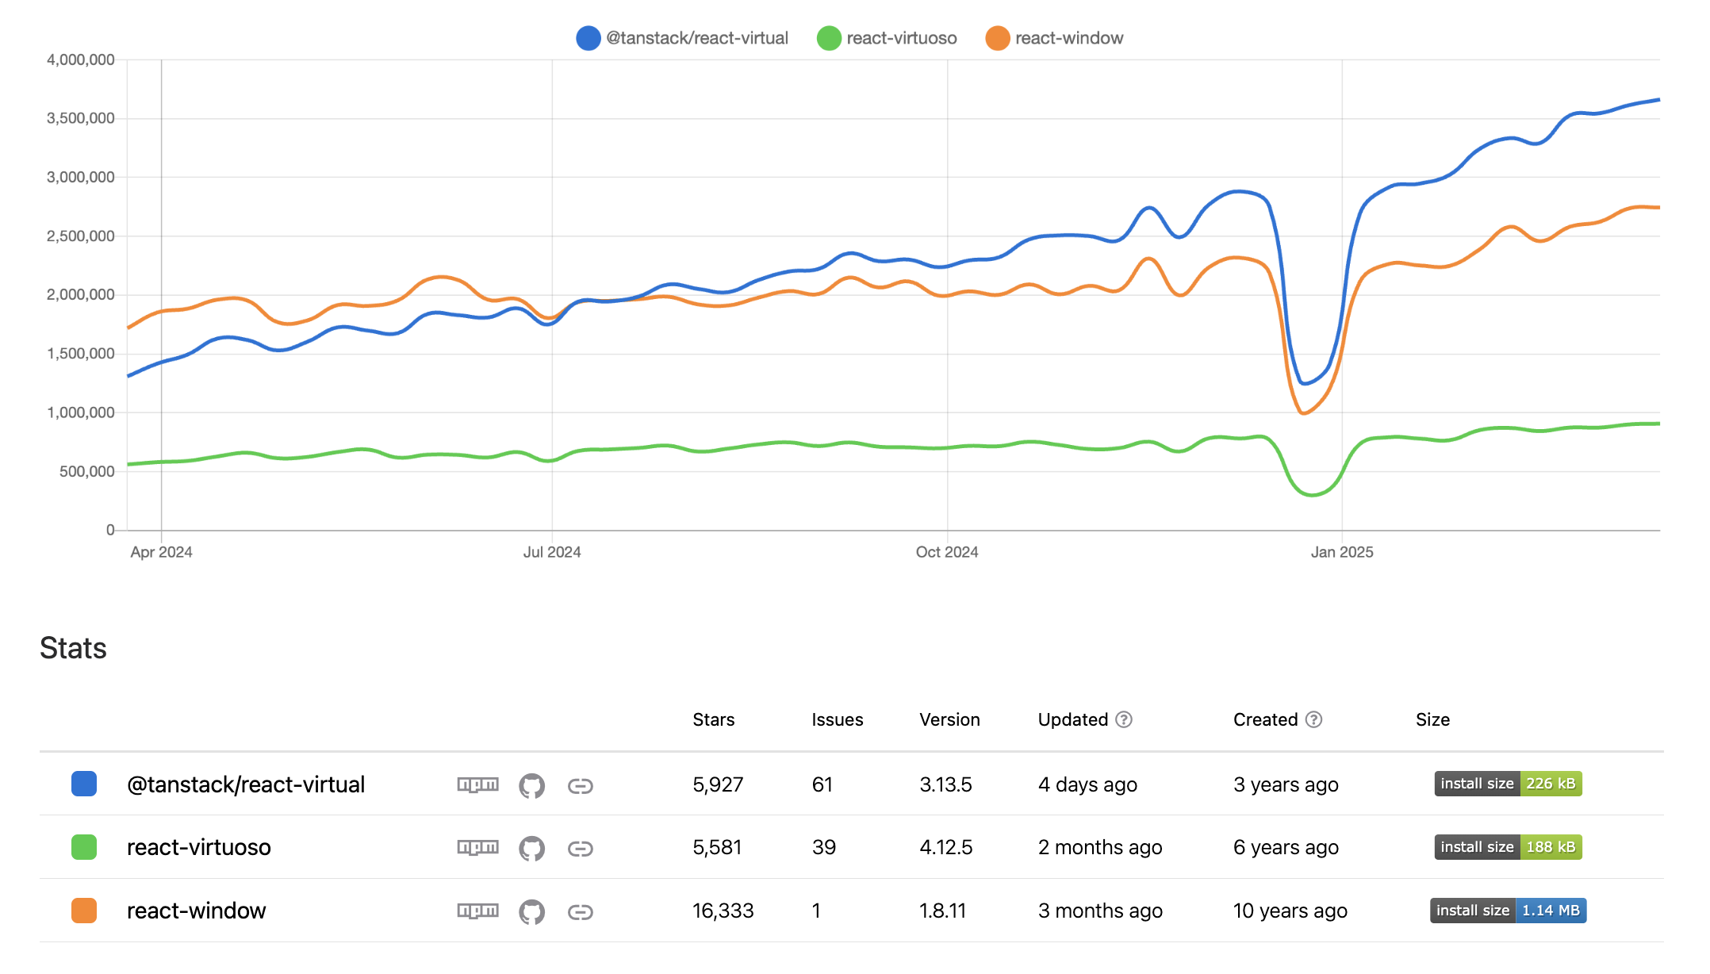Toggle react-virtuoso series in chart legend

tap(887, 38)
